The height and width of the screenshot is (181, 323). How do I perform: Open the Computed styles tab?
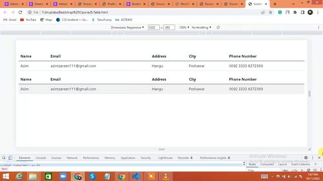click(x=267, y=164)
